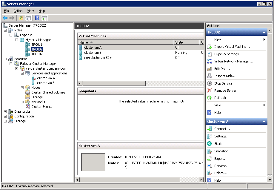Click Start action for cluster vm A
The width and height of the screenshot is (274, 190).
click(x=218, y=144)
